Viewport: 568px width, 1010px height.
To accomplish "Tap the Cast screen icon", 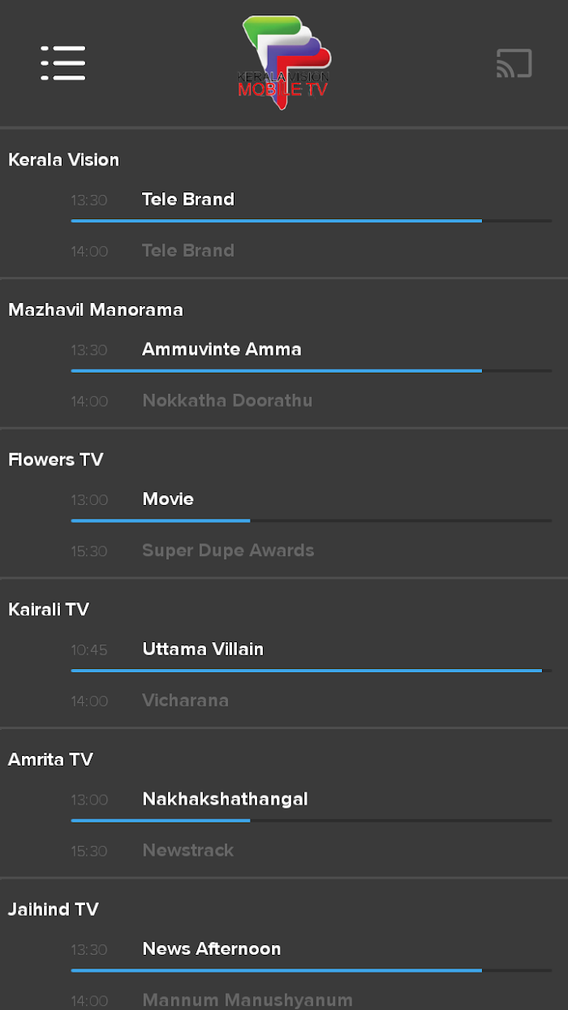I will coord(514,63).
